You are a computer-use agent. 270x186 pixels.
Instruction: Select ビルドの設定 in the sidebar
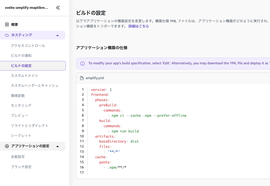point(33,66)
